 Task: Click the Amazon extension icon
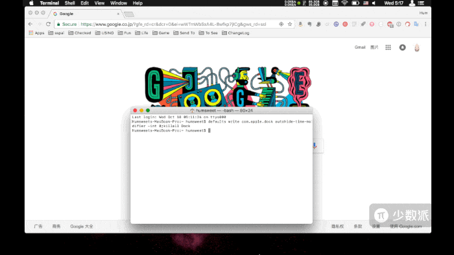click(x=300, y=24)
